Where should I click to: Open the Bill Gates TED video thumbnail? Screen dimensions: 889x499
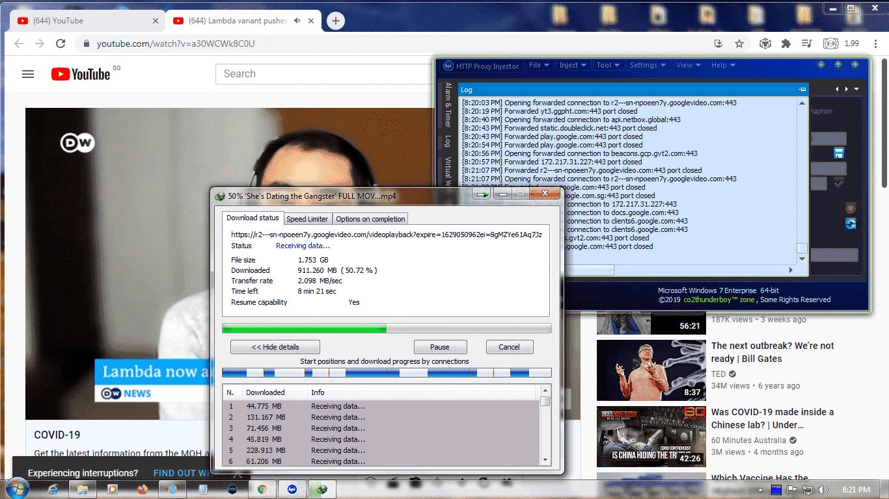pyautogui.click(x=651, y=370)
